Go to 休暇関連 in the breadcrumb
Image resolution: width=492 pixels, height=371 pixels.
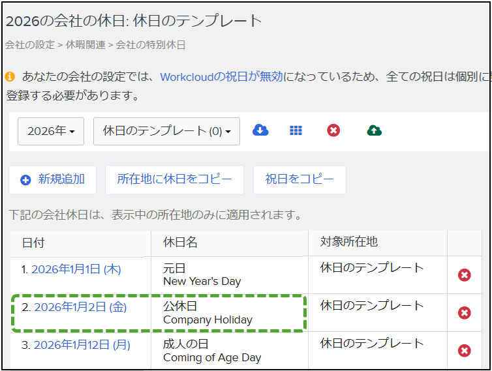point(86,45)
